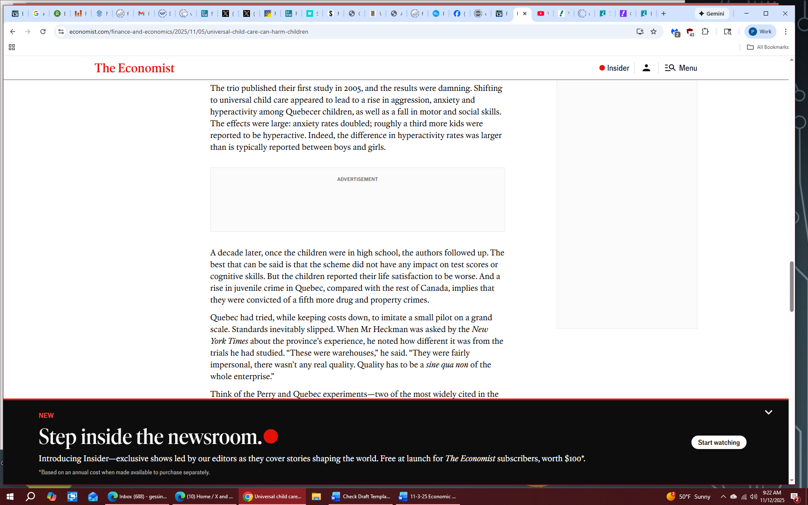808x505 pixels.
Task: Click the account profile person icon
Action: pos(646,68)
